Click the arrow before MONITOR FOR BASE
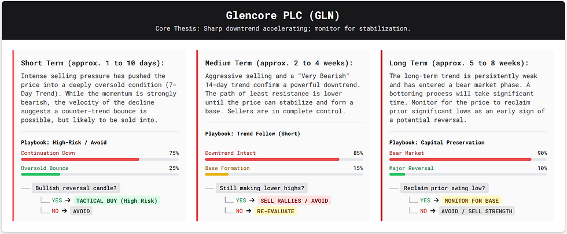 tap(436, 201)
